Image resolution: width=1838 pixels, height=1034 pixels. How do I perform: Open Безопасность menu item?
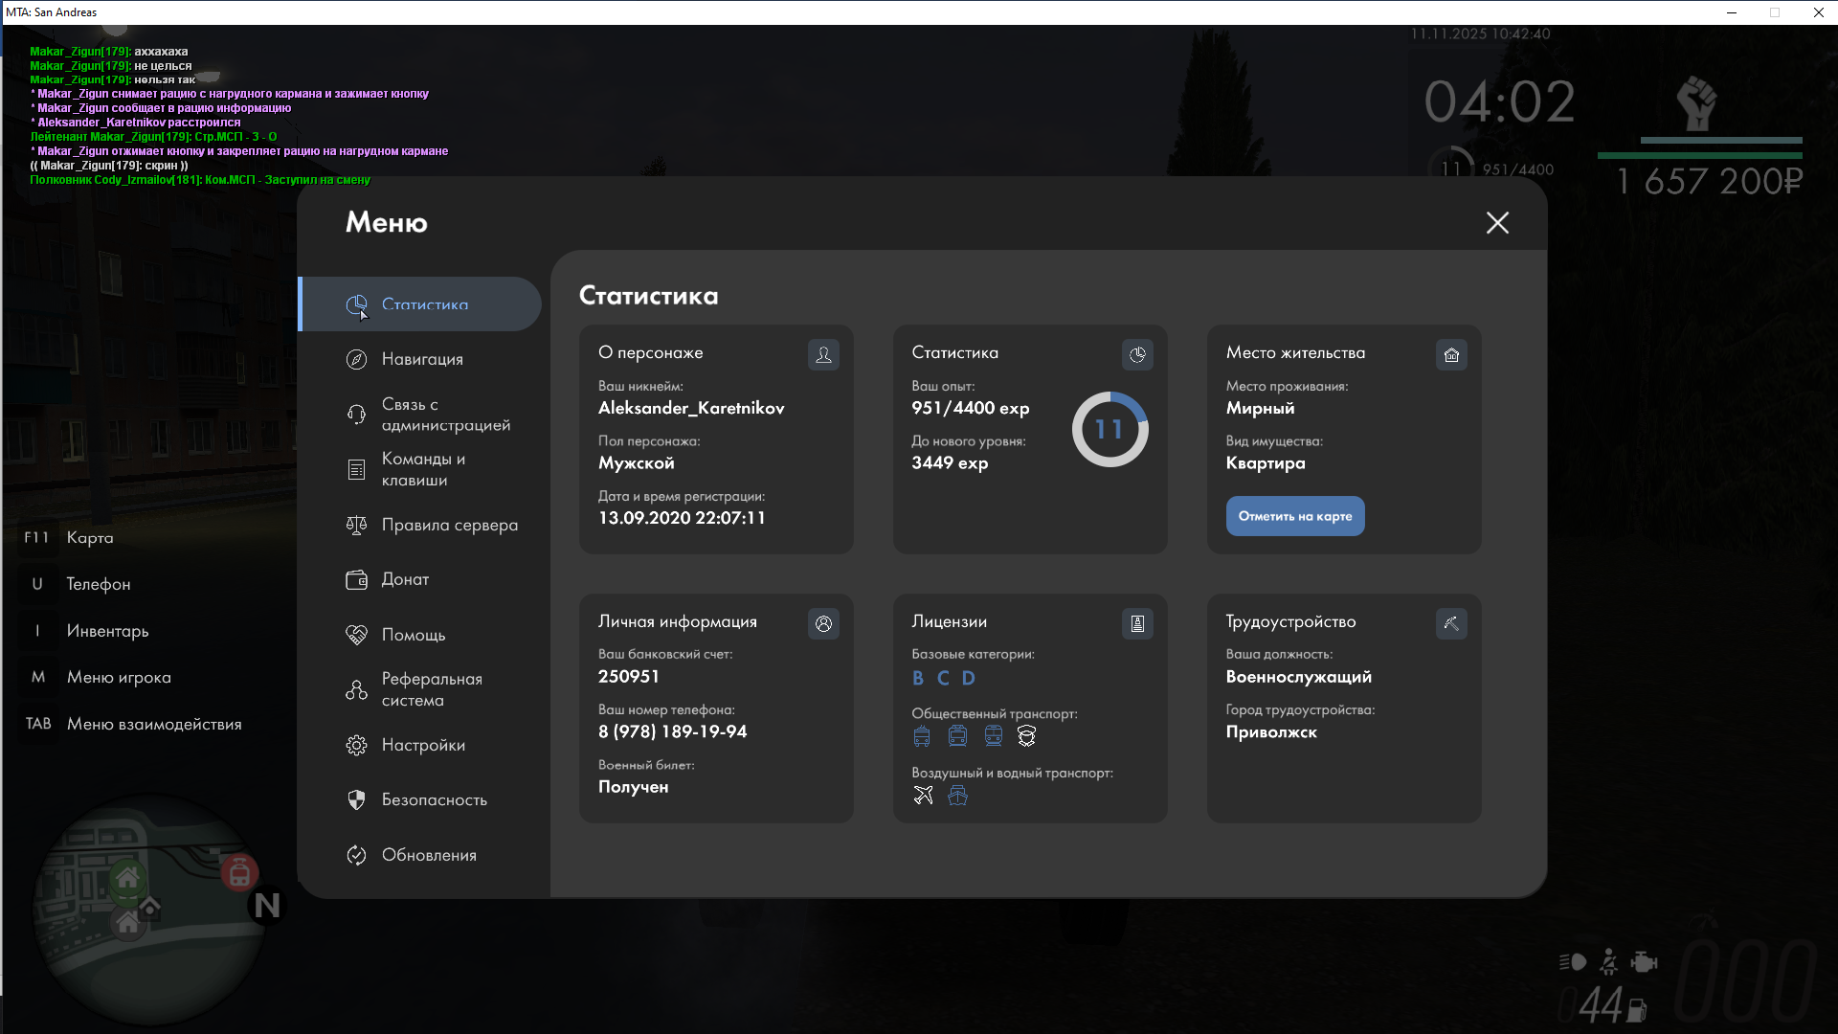(x=434, y=799)
